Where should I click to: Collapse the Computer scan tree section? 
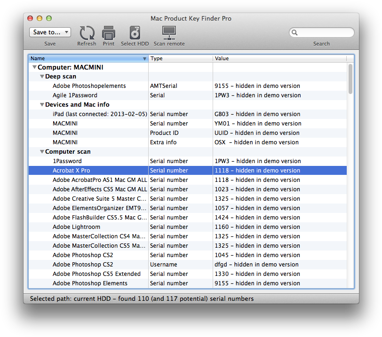tap(42, 151)
